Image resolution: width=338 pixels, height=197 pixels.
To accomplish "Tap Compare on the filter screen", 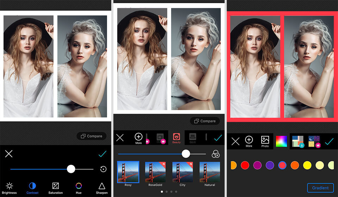I will tap(205, 121).
